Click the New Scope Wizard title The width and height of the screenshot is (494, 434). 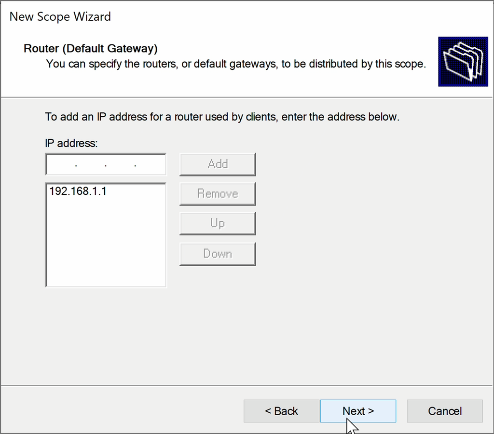click(x=60, y=17)
